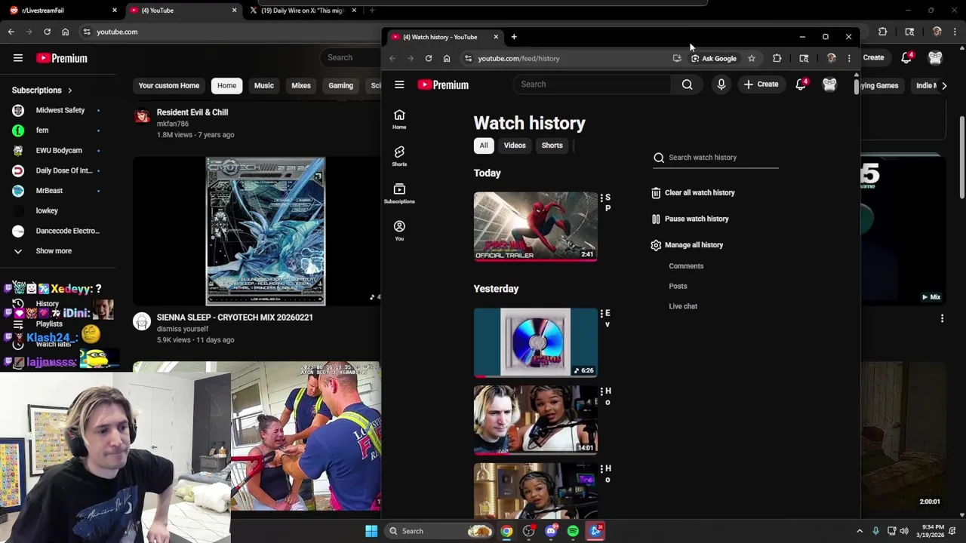The height and width of the screenshot is (543, 966).
Task: Open notifications bell in Watch history window
Action: point(801,84)
